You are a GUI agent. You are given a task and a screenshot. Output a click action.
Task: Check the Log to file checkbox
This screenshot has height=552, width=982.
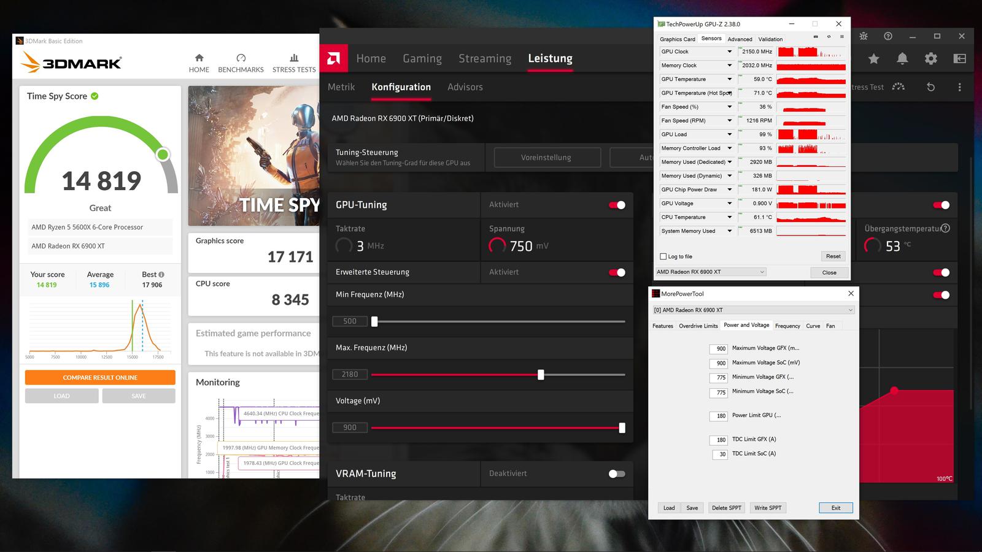click(663, 256)
